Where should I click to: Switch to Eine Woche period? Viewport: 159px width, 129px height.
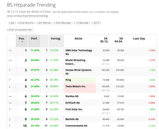click(x=26, y=23)
